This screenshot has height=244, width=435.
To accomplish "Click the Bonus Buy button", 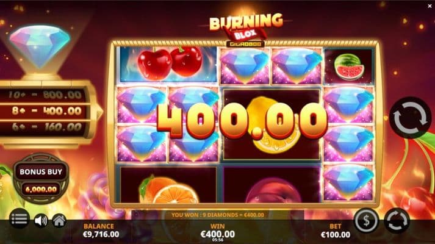I will 41,172.
